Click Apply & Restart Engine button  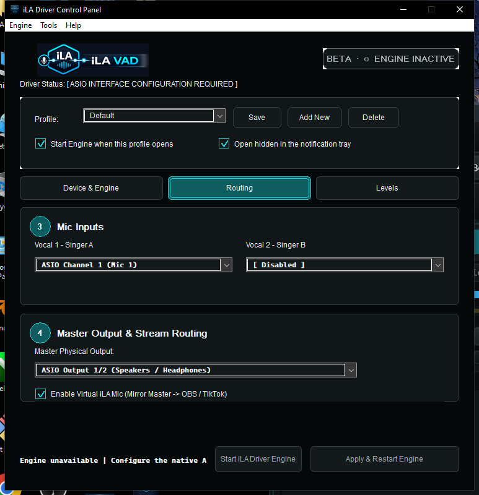[x=384, y=459]
